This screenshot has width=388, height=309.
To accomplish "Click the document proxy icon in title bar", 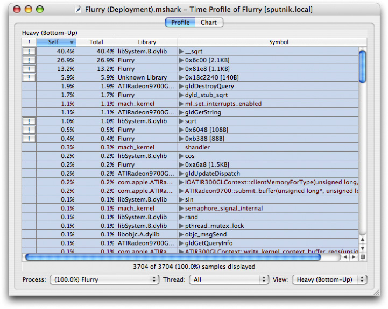I will pyautogui.click(x=78, y=9).
